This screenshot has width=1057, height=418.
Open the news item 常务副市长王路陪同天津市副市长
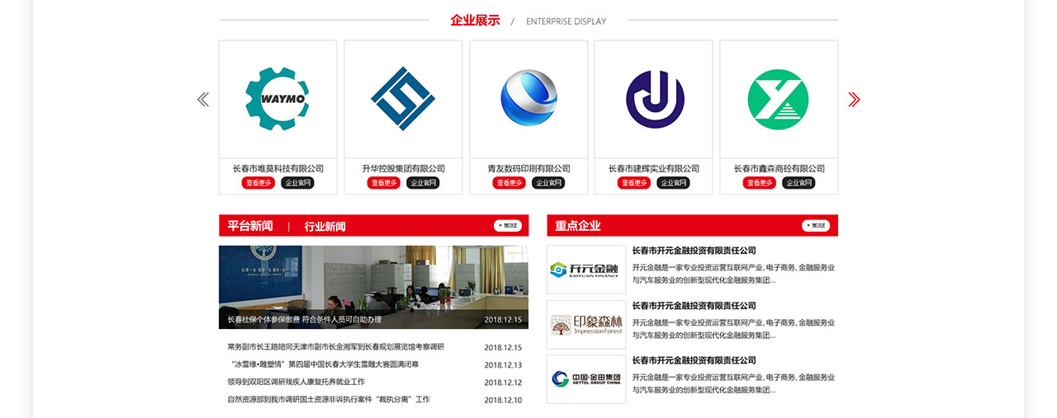(x=336, y=347)
